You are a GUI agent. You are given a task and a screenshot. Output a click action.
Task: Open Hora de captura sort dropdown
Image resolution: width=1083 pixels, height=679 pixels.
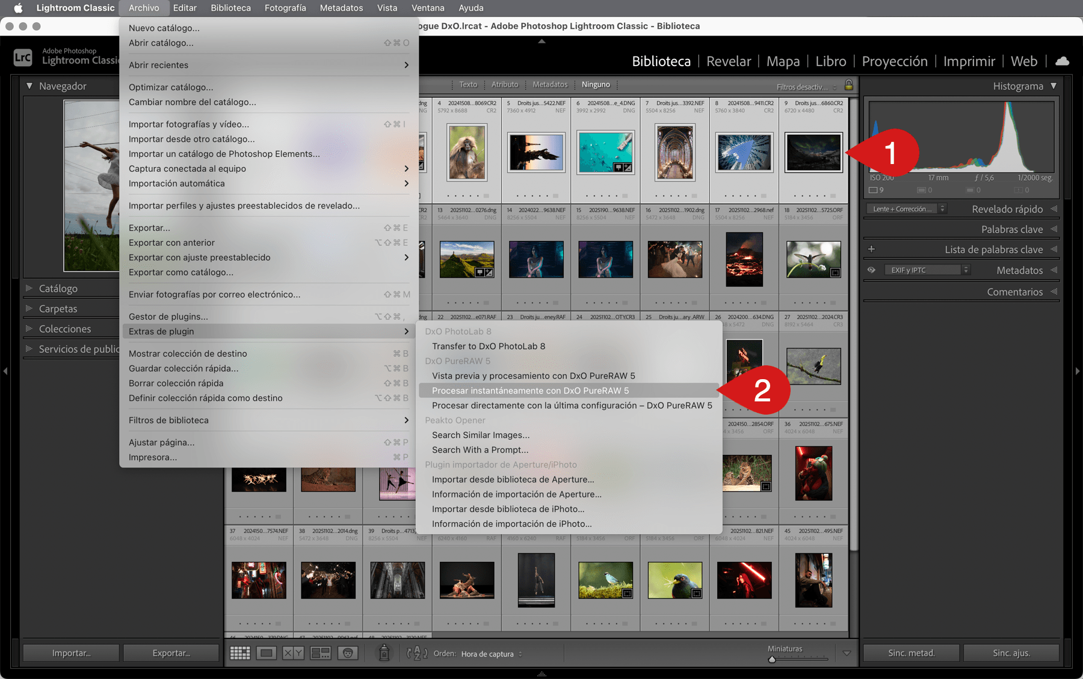(492, 654)
